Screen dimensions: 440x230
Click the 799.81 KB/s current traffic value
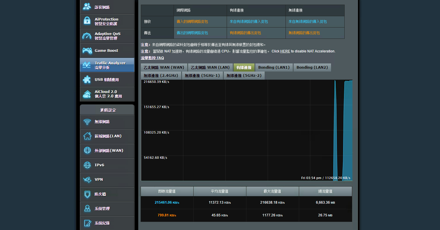coord(167,215)
